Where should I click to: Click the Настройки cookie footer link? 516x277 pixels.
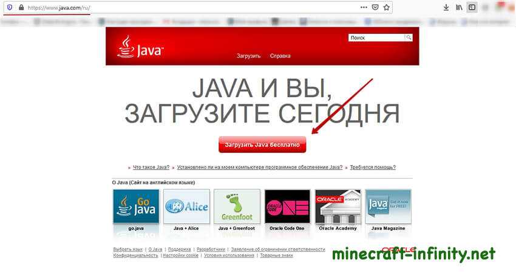click(181, 255)
